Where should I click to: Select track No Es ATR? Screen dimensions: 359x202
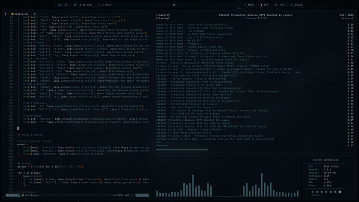coord(178,41)
